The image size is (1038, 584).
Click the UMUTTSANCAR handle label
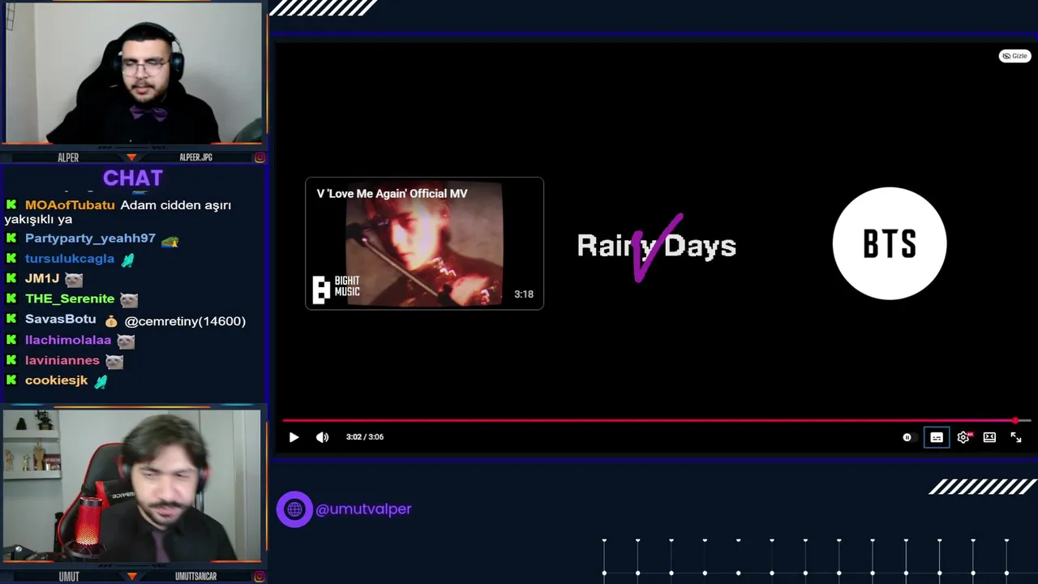pyautogui.click(x=195, y=577)
